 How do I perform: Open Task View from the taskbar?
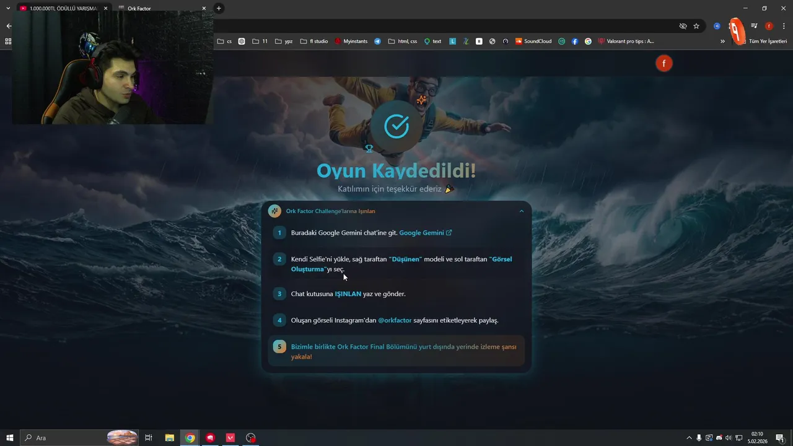pos(149,438)
